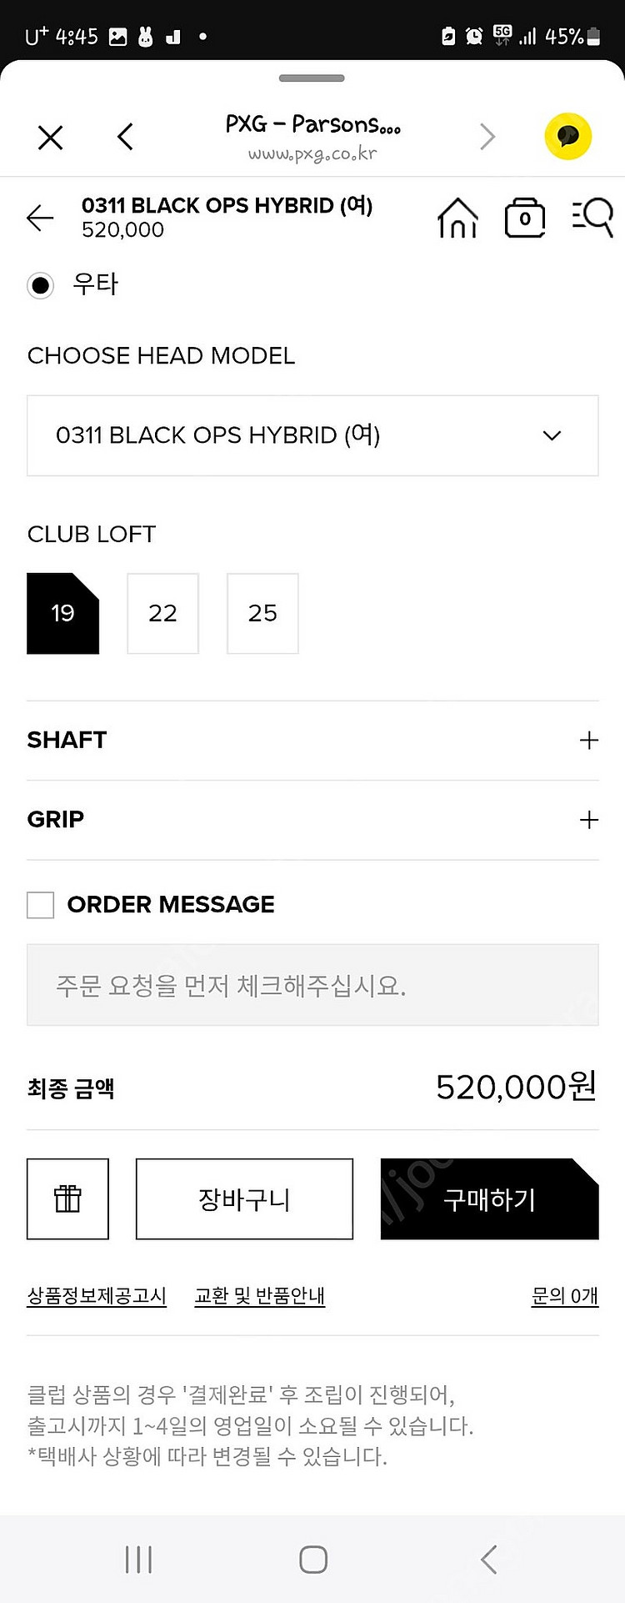Open the home icon in product header
The height and width of the screenshot is (1603, 625).
(x=457, y=219)
